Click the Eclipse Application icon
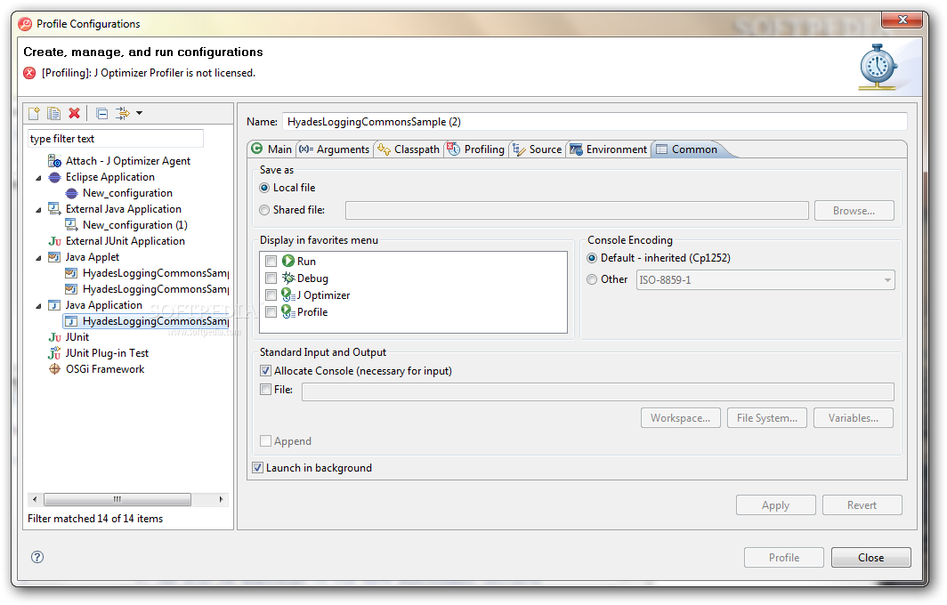 (54, 178)
